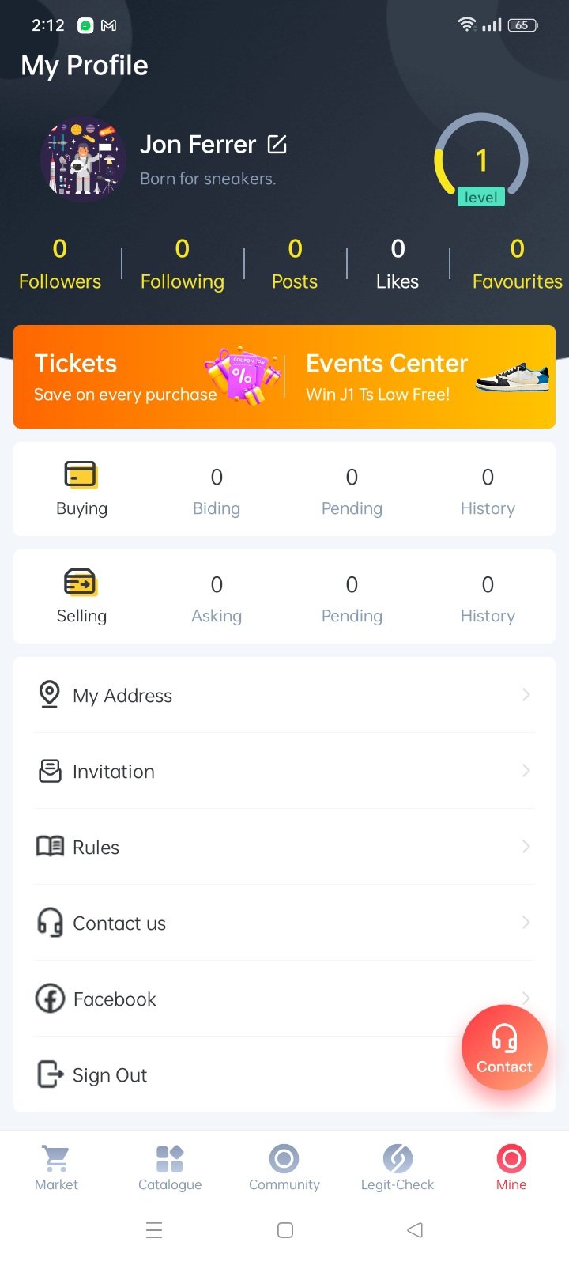The height and width of the screenshot is (1265, 569).
Task: Tap the Invitation envelope icon
Action: pyautogui.click(x=50, y=771)
